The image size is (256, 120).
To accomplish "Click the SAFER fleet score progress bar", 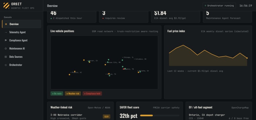I will 160,116.
